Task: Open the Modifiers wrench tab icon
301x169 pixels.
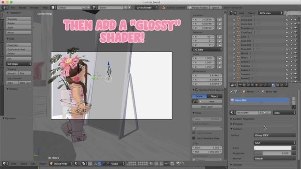Action: [x=265, y=85]
